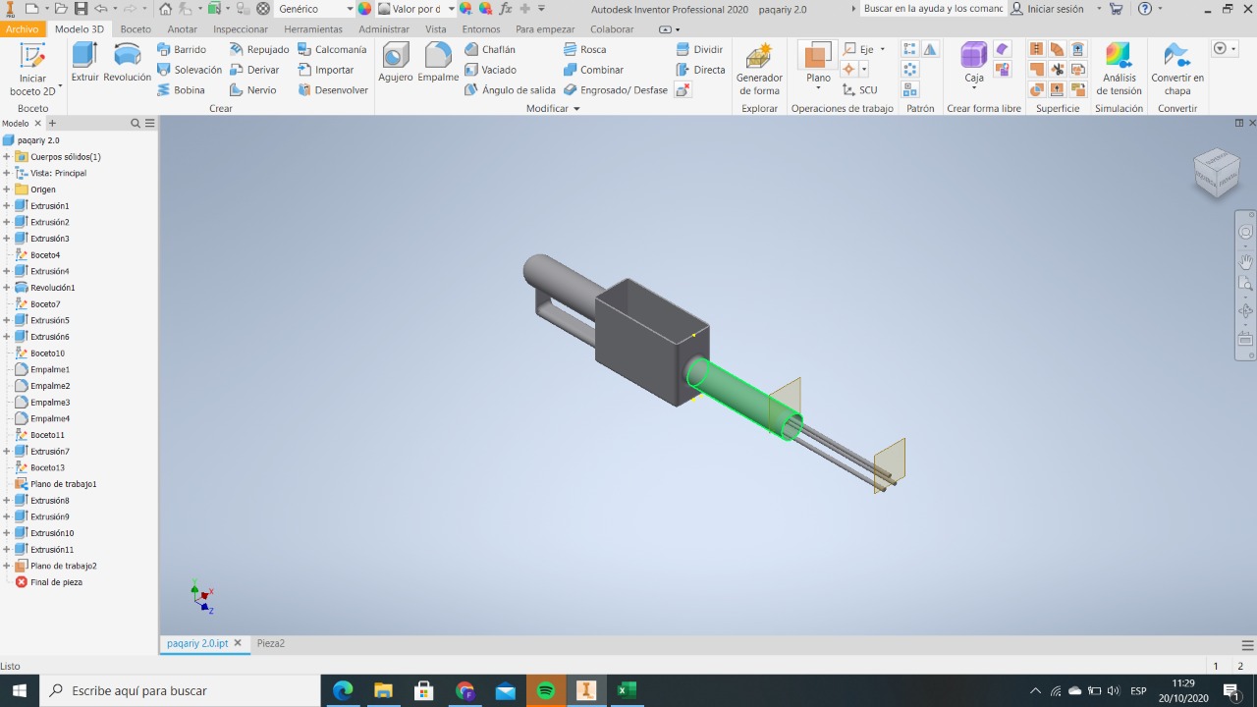Open the Eje axis dropdown arrow

pos(882,49)
